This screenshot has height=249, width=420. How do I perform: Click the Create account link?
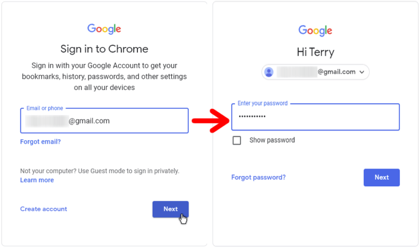tap(44, 209)
